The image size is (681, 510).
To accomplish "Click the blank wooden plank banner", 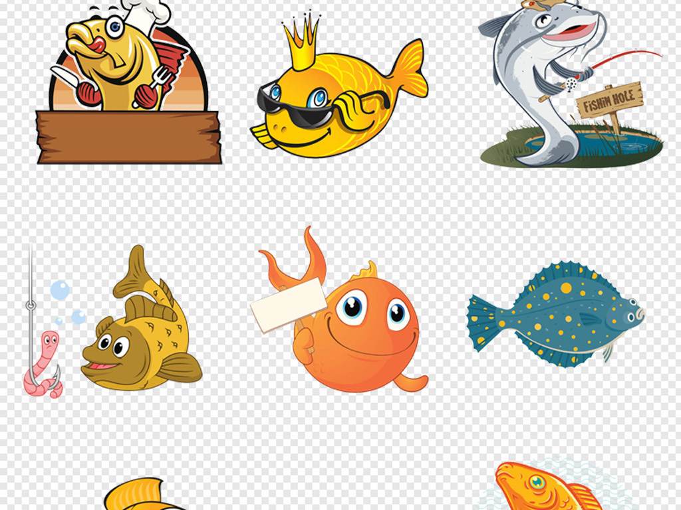I will coord(129,137).
